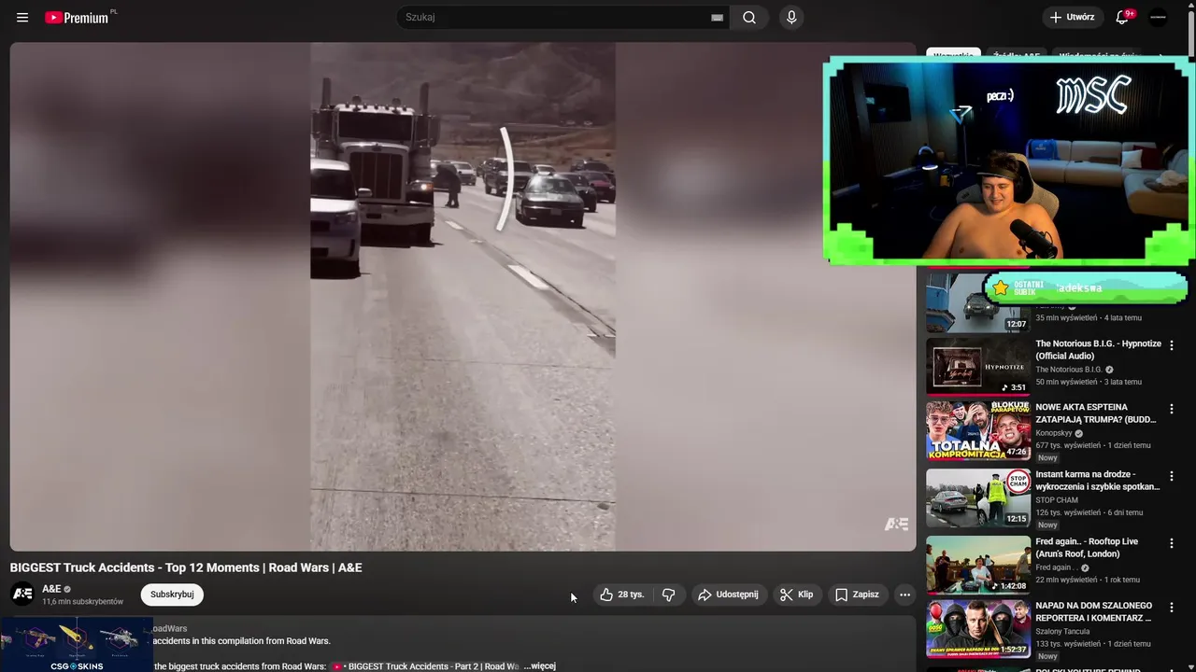Open options menu for Konopskyy video
This screenshot has width=1196, height=672.
pos(1172,409)
